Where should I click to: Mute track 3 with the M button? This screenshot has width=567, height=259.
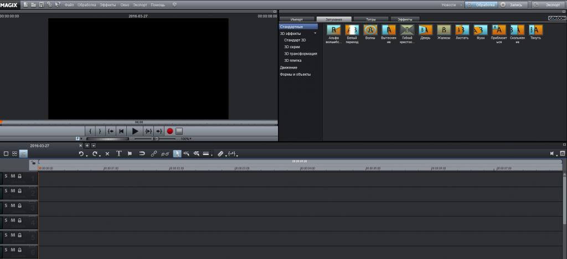point(13,205)
